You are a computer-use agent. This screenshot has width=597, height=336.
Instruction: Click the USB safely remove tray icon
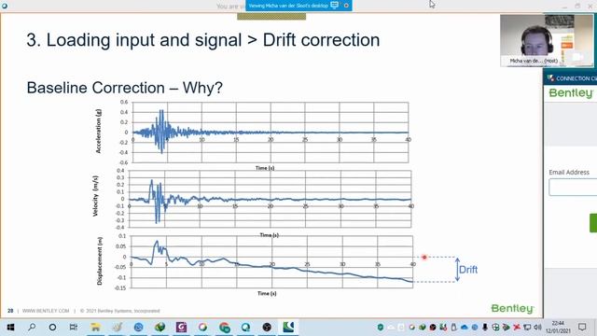pos(454,328)
